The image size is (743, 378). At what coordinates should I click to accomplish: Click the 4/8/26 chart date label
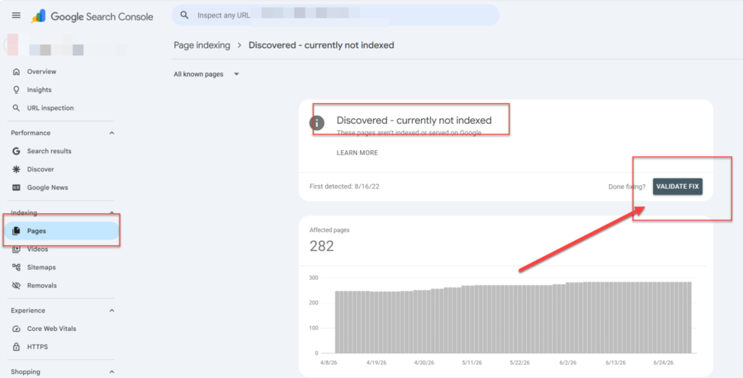[327, 363]
